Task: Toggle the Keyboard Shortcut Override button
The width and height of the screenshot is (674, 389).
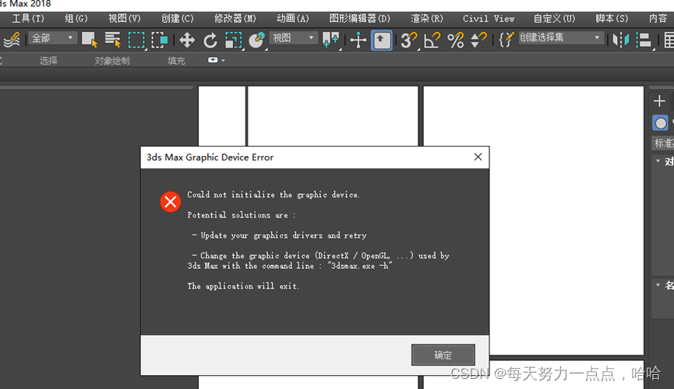Action: point(381,41)
